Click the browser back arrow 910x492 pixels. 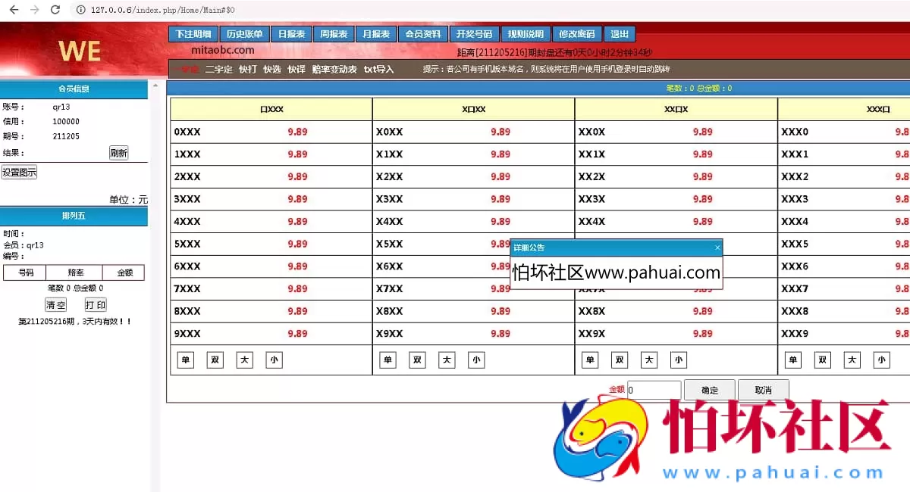[x=13, y=10]
